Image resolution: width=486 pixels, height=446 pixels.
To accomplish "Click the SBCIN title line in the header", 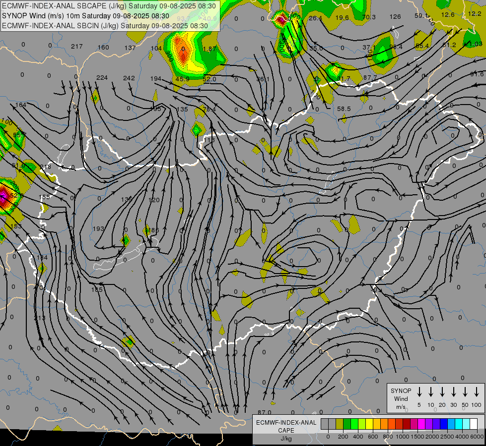I will 105,26.
